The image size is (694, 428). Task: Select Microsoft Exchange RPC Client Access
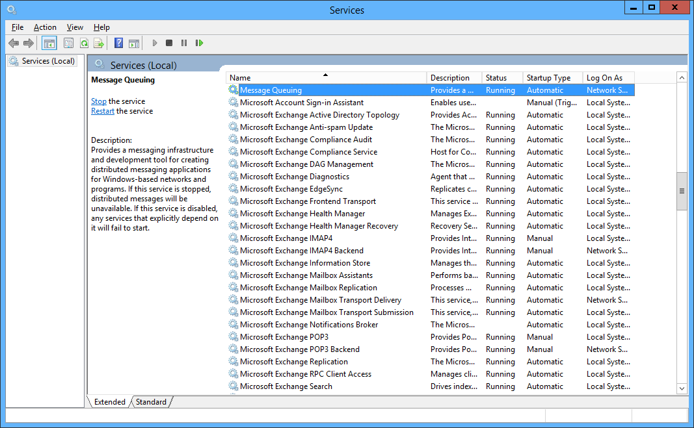pyautogui.click(x=431, y=374)
